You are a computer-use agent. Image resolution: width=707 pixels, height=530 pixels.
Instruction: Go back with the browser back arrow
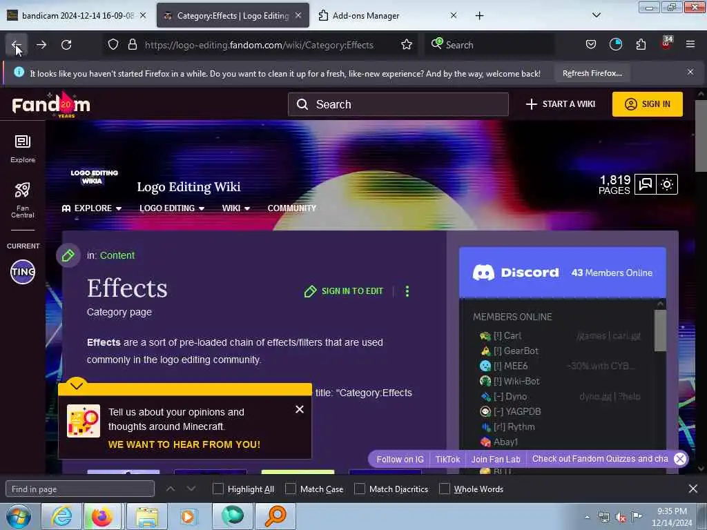(x=17, y=45)
